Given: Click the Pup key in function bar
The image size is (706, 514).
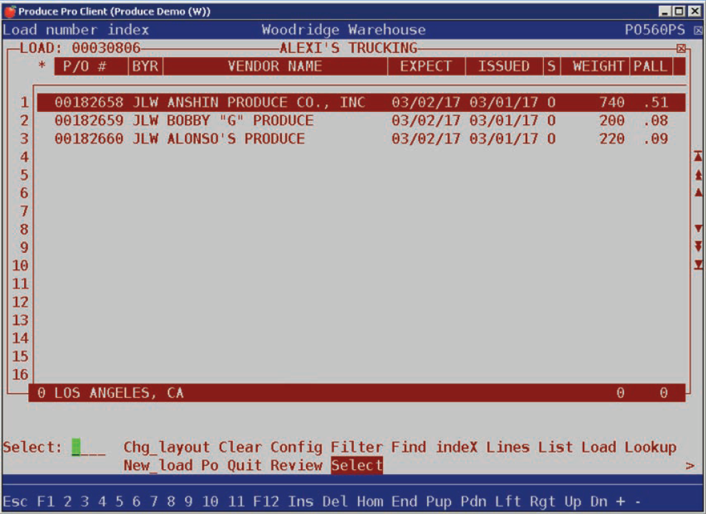Looking at the screenshot, I should click(439, 502).
